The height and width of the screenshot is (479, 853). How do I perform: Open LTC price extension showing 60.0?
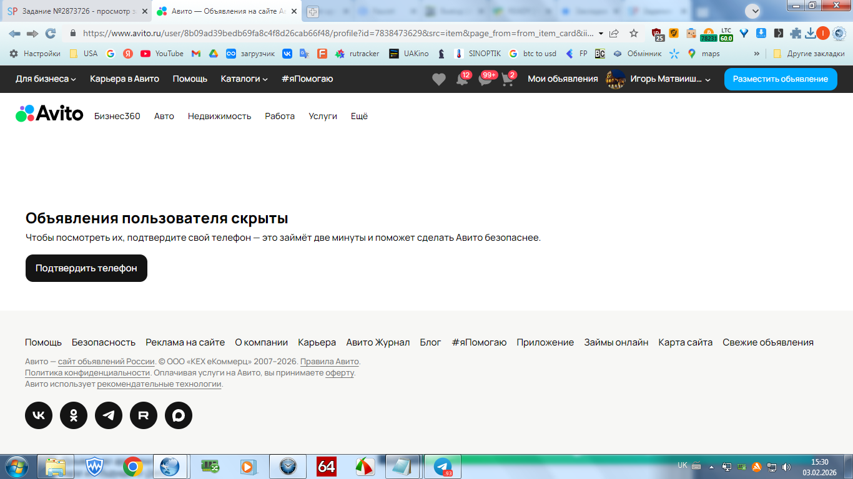pos(726,34)
